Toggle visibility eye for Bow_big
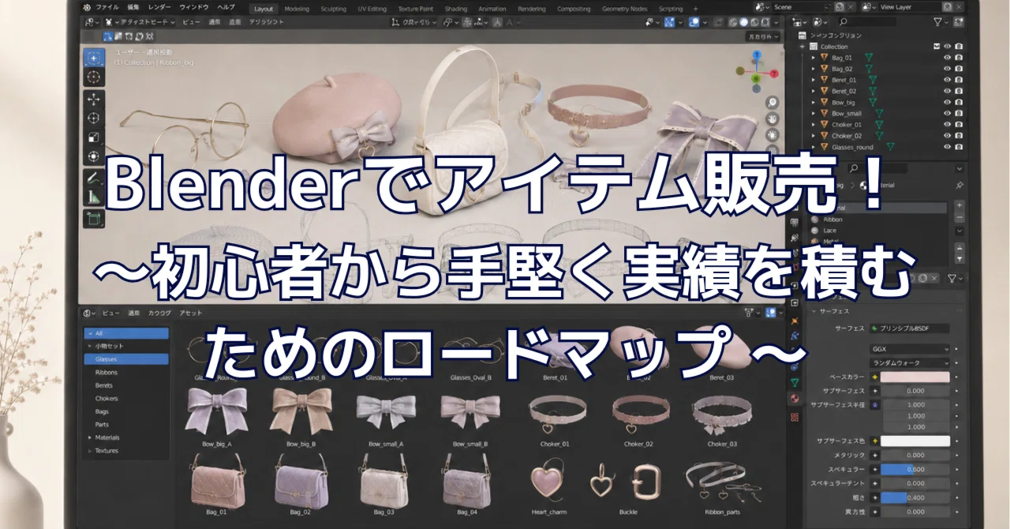Screen dimensions: 1010x529 pos(948,102)
